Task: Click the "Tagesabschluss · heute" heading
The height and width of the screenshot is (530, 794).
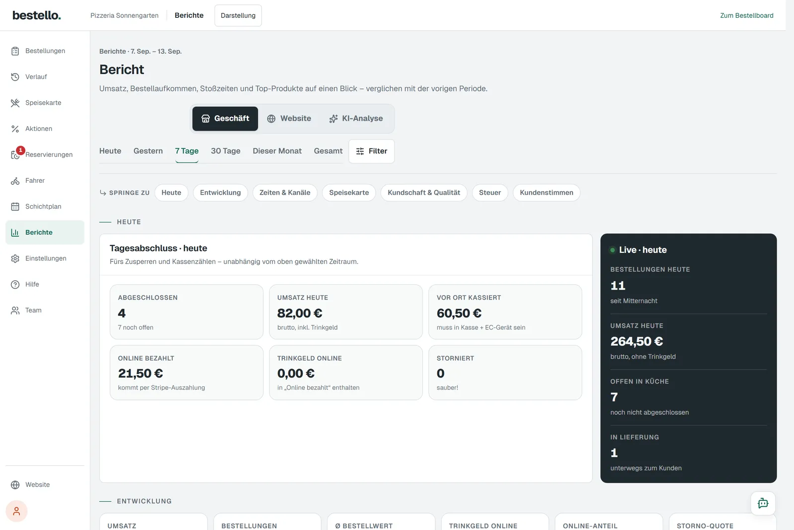Action: coord(158,248)
